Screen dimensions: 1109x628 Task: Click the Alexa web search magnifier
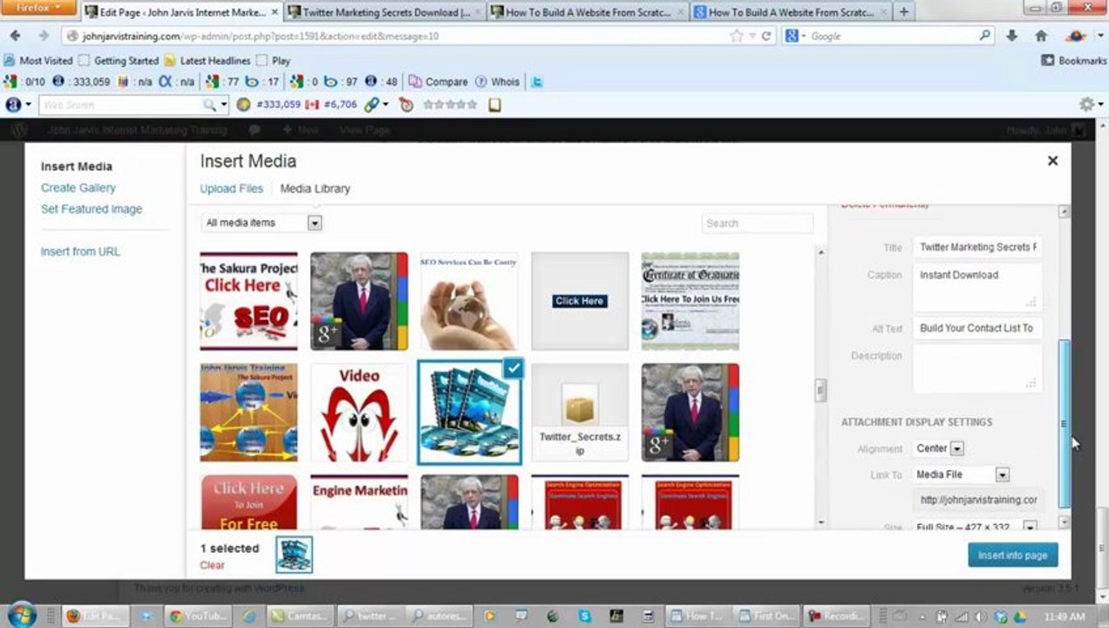pos(209,105)
